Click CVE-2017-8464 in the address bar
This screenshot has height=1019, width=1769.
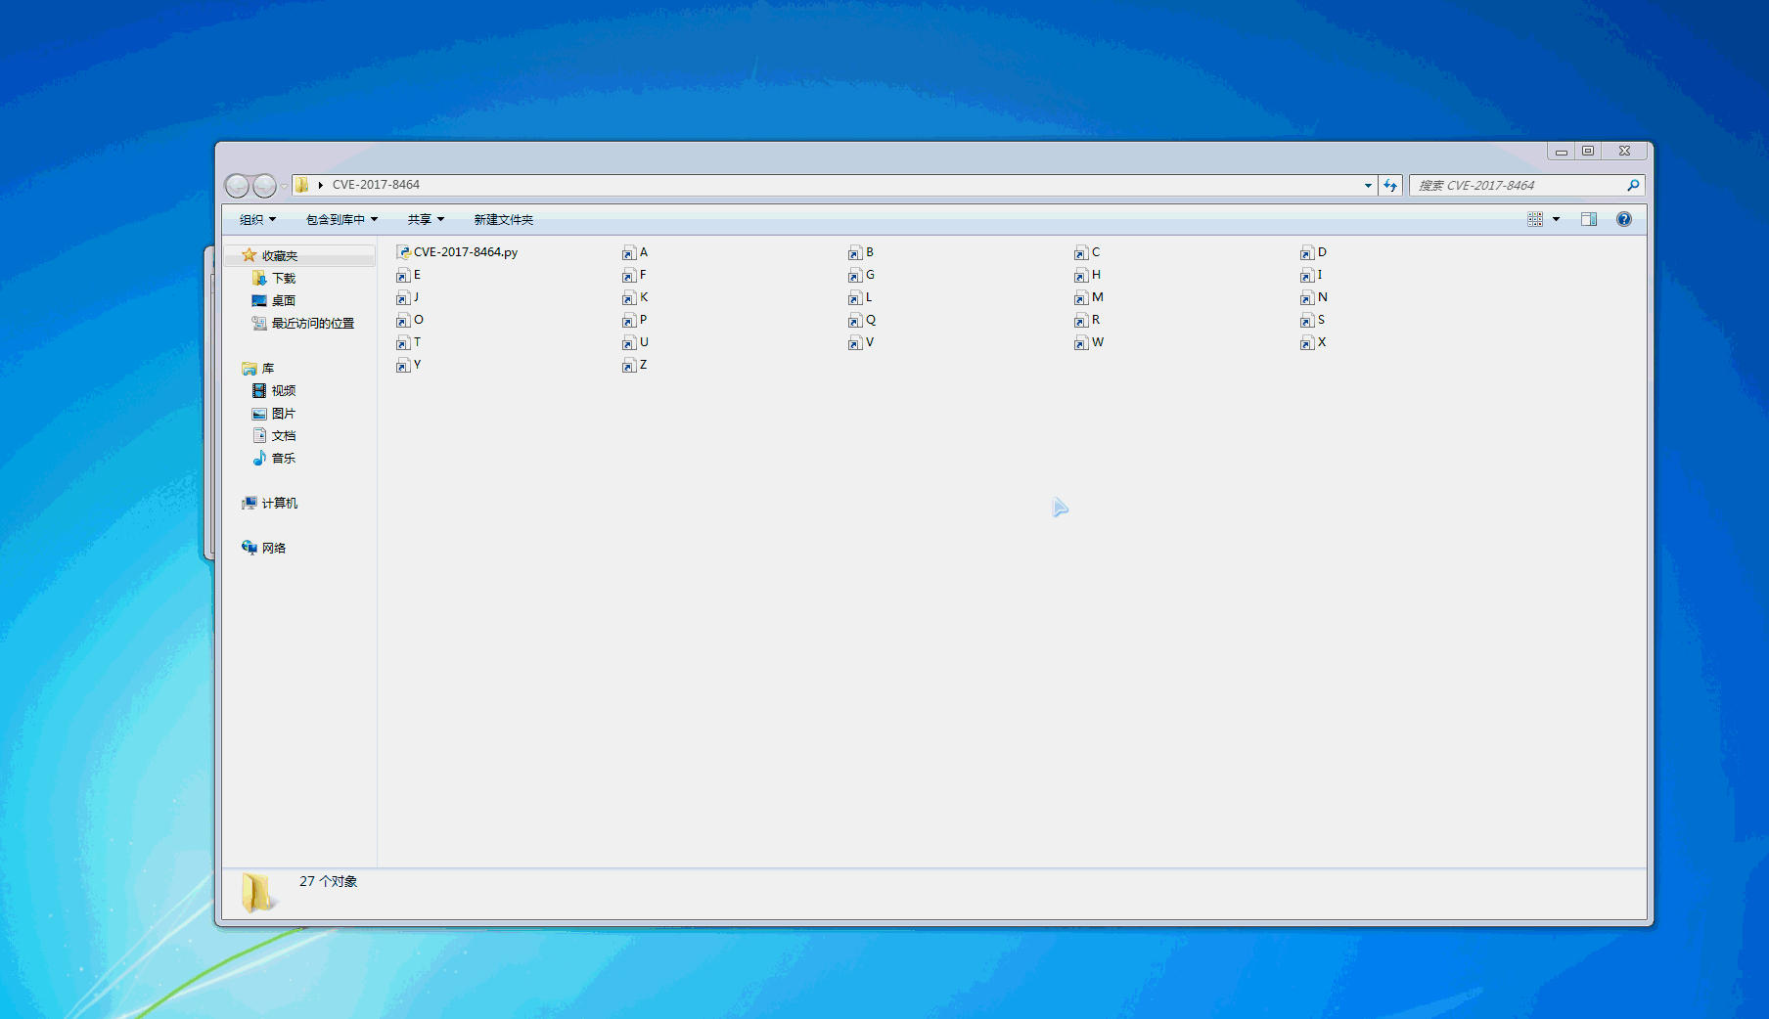click(376, 184)
